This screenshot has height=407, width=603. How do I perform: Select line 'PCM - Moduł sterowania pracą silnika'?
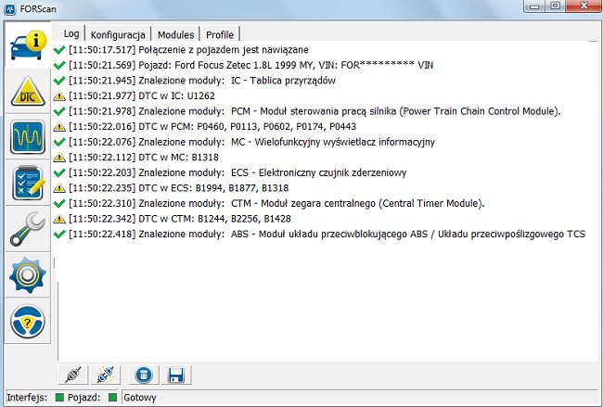(314, 111)
